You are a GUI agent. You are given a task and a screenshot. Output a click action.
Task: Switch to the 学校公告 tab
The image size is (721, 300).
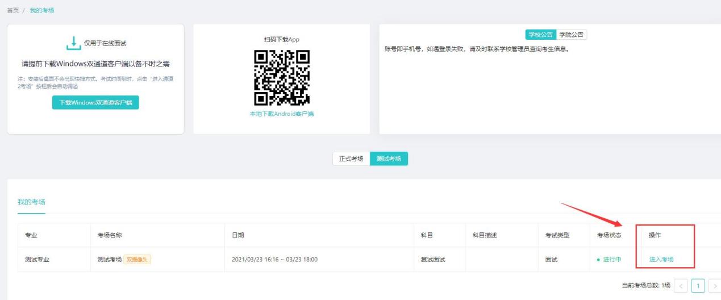[x=540, y=35]
